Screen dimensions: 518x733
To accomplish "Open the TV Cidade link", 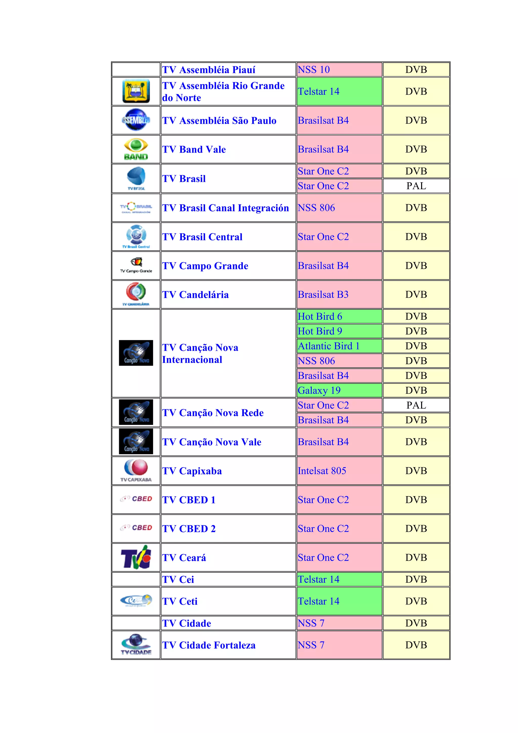I will 187,623.
